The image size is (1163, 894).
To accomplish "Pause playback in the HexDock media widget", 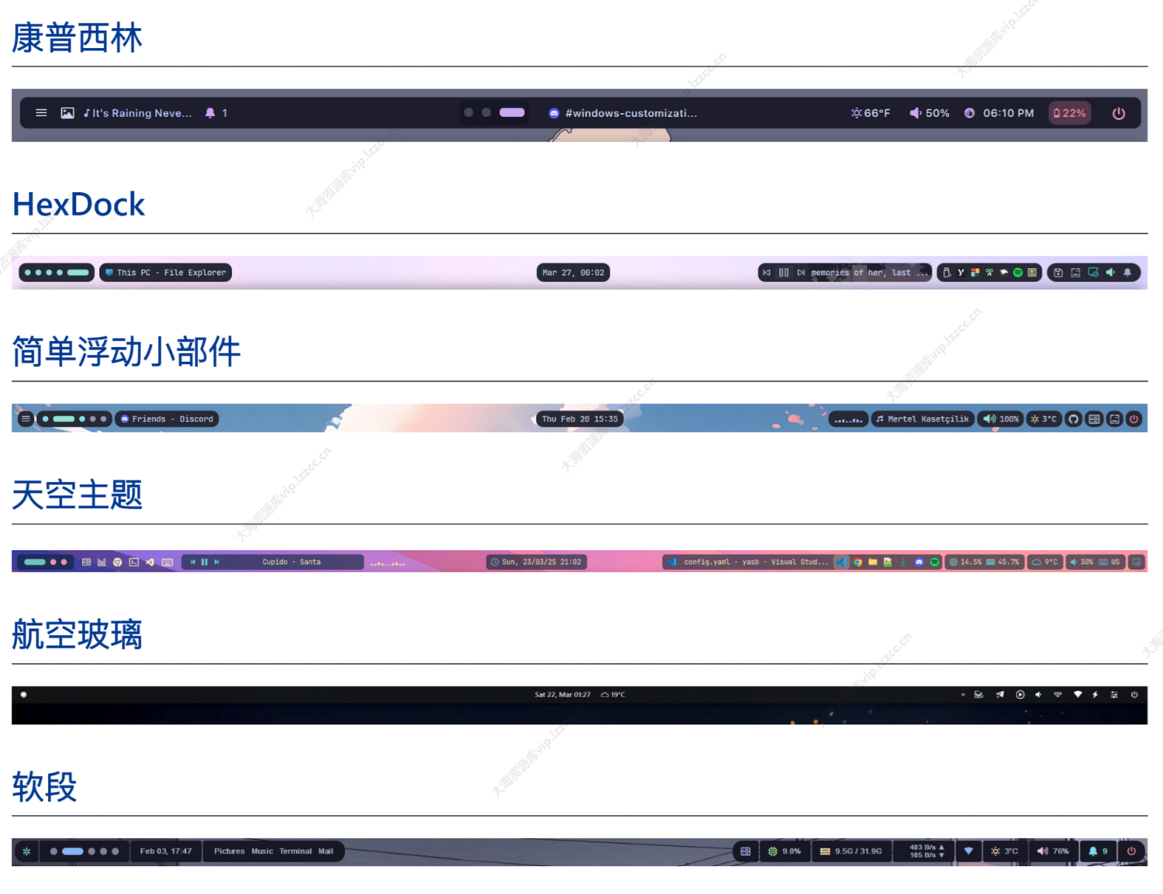I will tap(784, 273).
